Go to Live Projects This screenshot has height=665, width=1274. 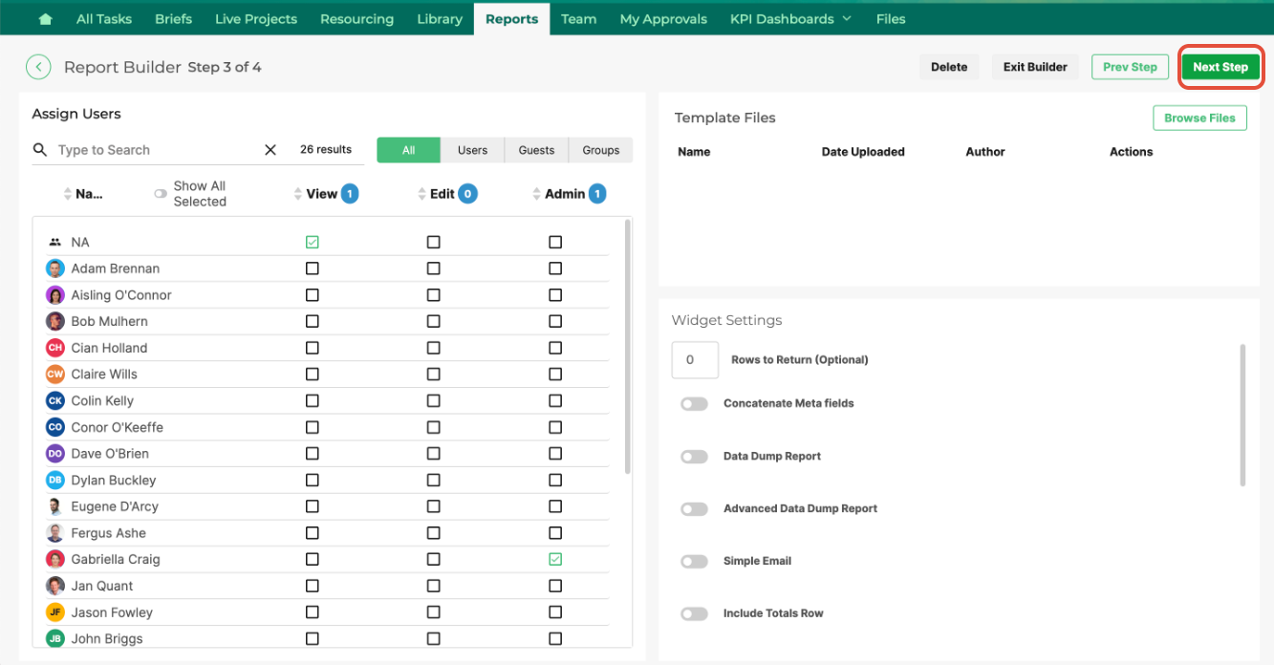tap(256, 19)
